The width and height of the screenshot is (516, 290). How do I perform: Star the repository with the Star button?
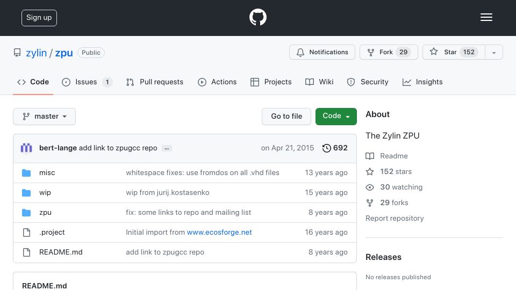pyautogui.click(x=454, y=52)
